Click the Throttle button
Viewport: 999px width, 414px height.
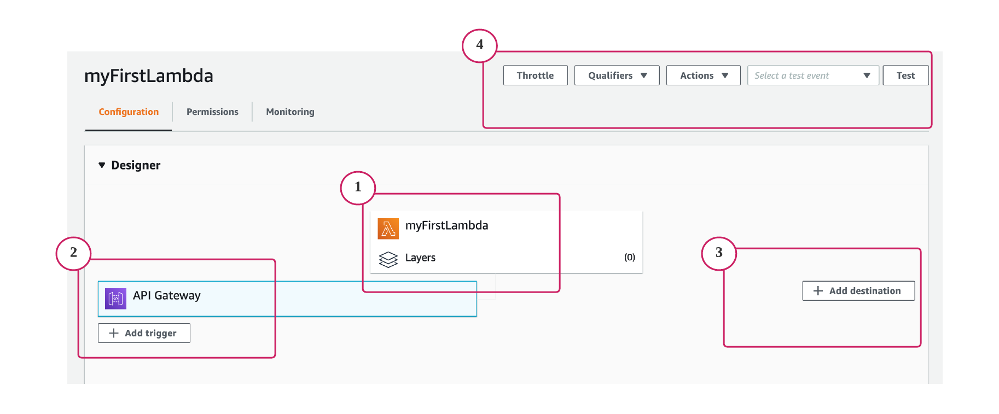click(x=535, y=75)
